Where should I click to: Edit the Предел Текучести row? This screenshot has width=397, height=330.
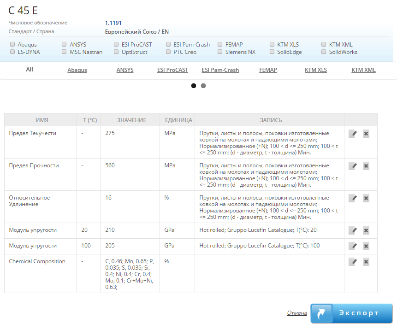tap(353, 134)
